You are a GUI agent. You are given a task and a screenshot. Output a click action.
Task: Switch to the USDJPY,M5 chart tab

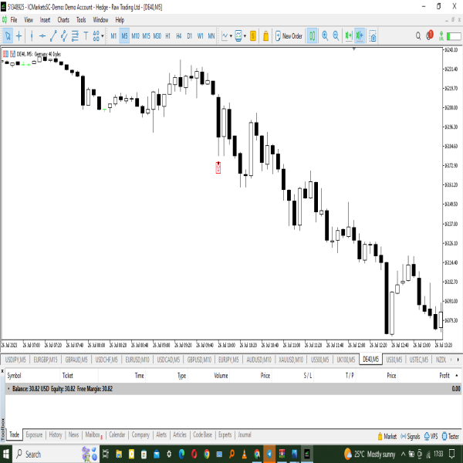(15, 360)
